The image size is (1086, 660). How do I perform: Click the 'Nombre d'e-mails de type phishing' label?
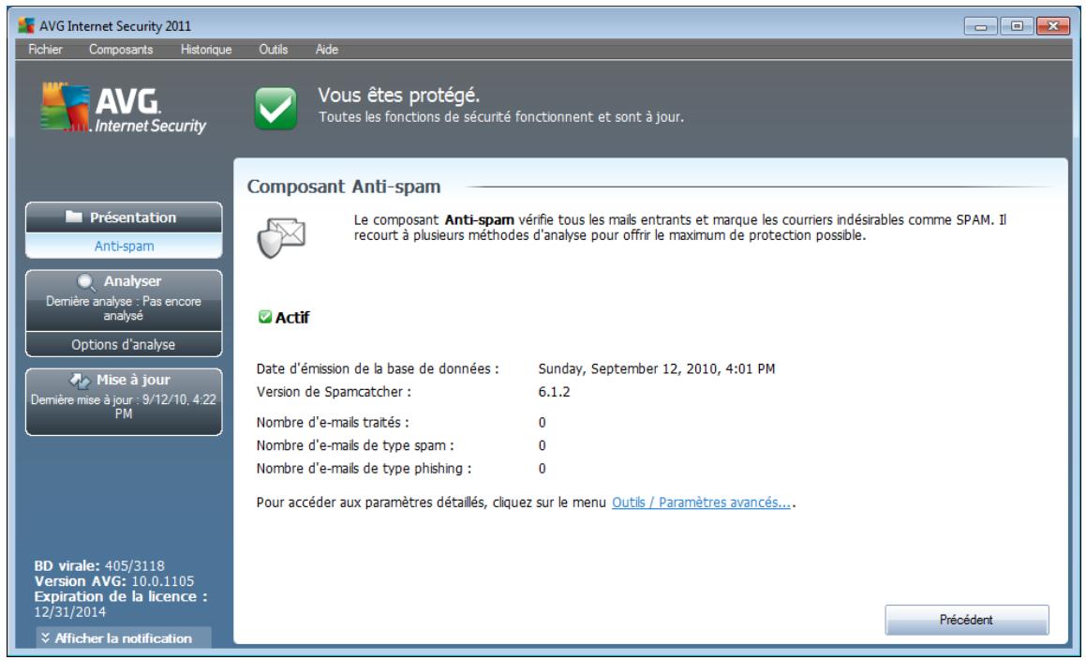tap(364, 469)
